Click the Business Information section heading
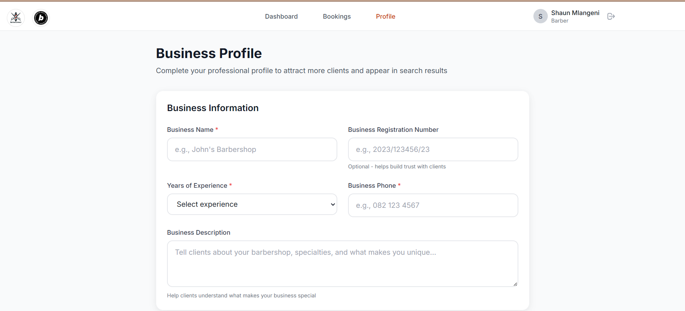This screenshot has width=685, height=311. pyautogui.click(x=213, y=108)
